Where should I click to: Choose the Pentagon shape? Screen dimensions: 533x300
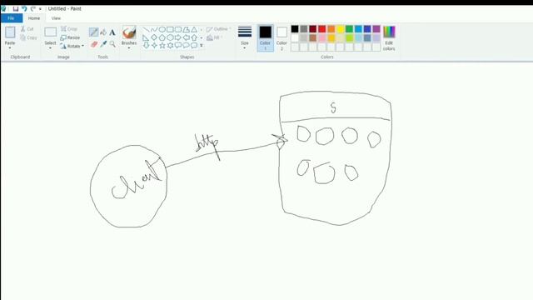[x=162, y=37]
